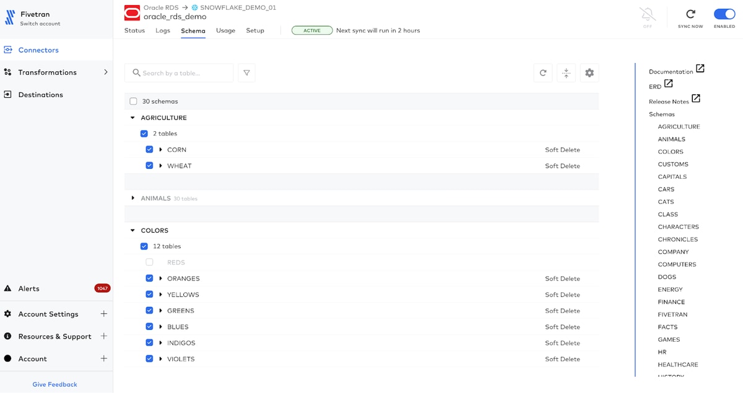Expand the CORN table columns
The width and height of the screenshot is (743, 393).
(160, 150)
